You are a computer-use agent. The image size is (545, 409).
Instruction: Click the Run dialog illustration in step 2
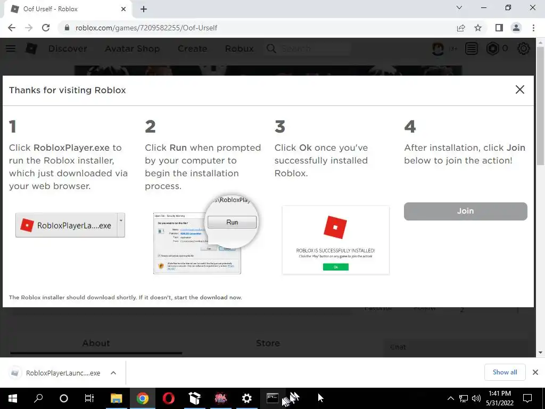pos(205,235)
